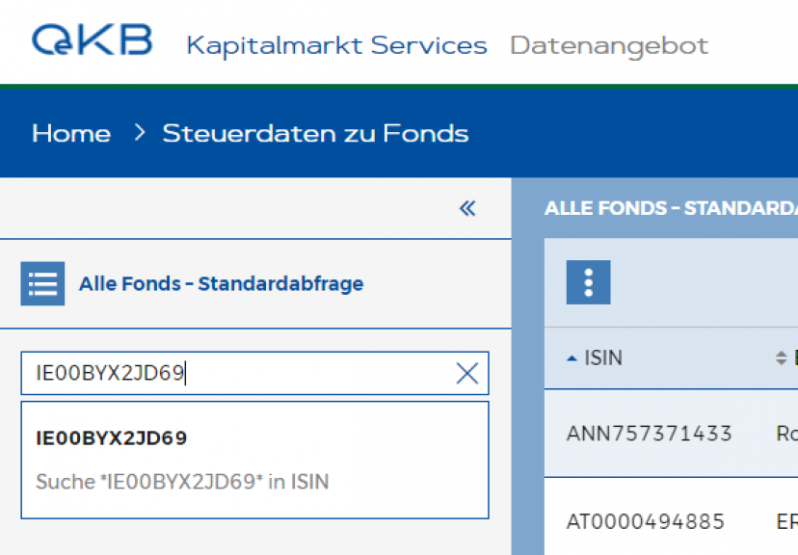Open the list icon beside Alle Fonds

(42, 283)
